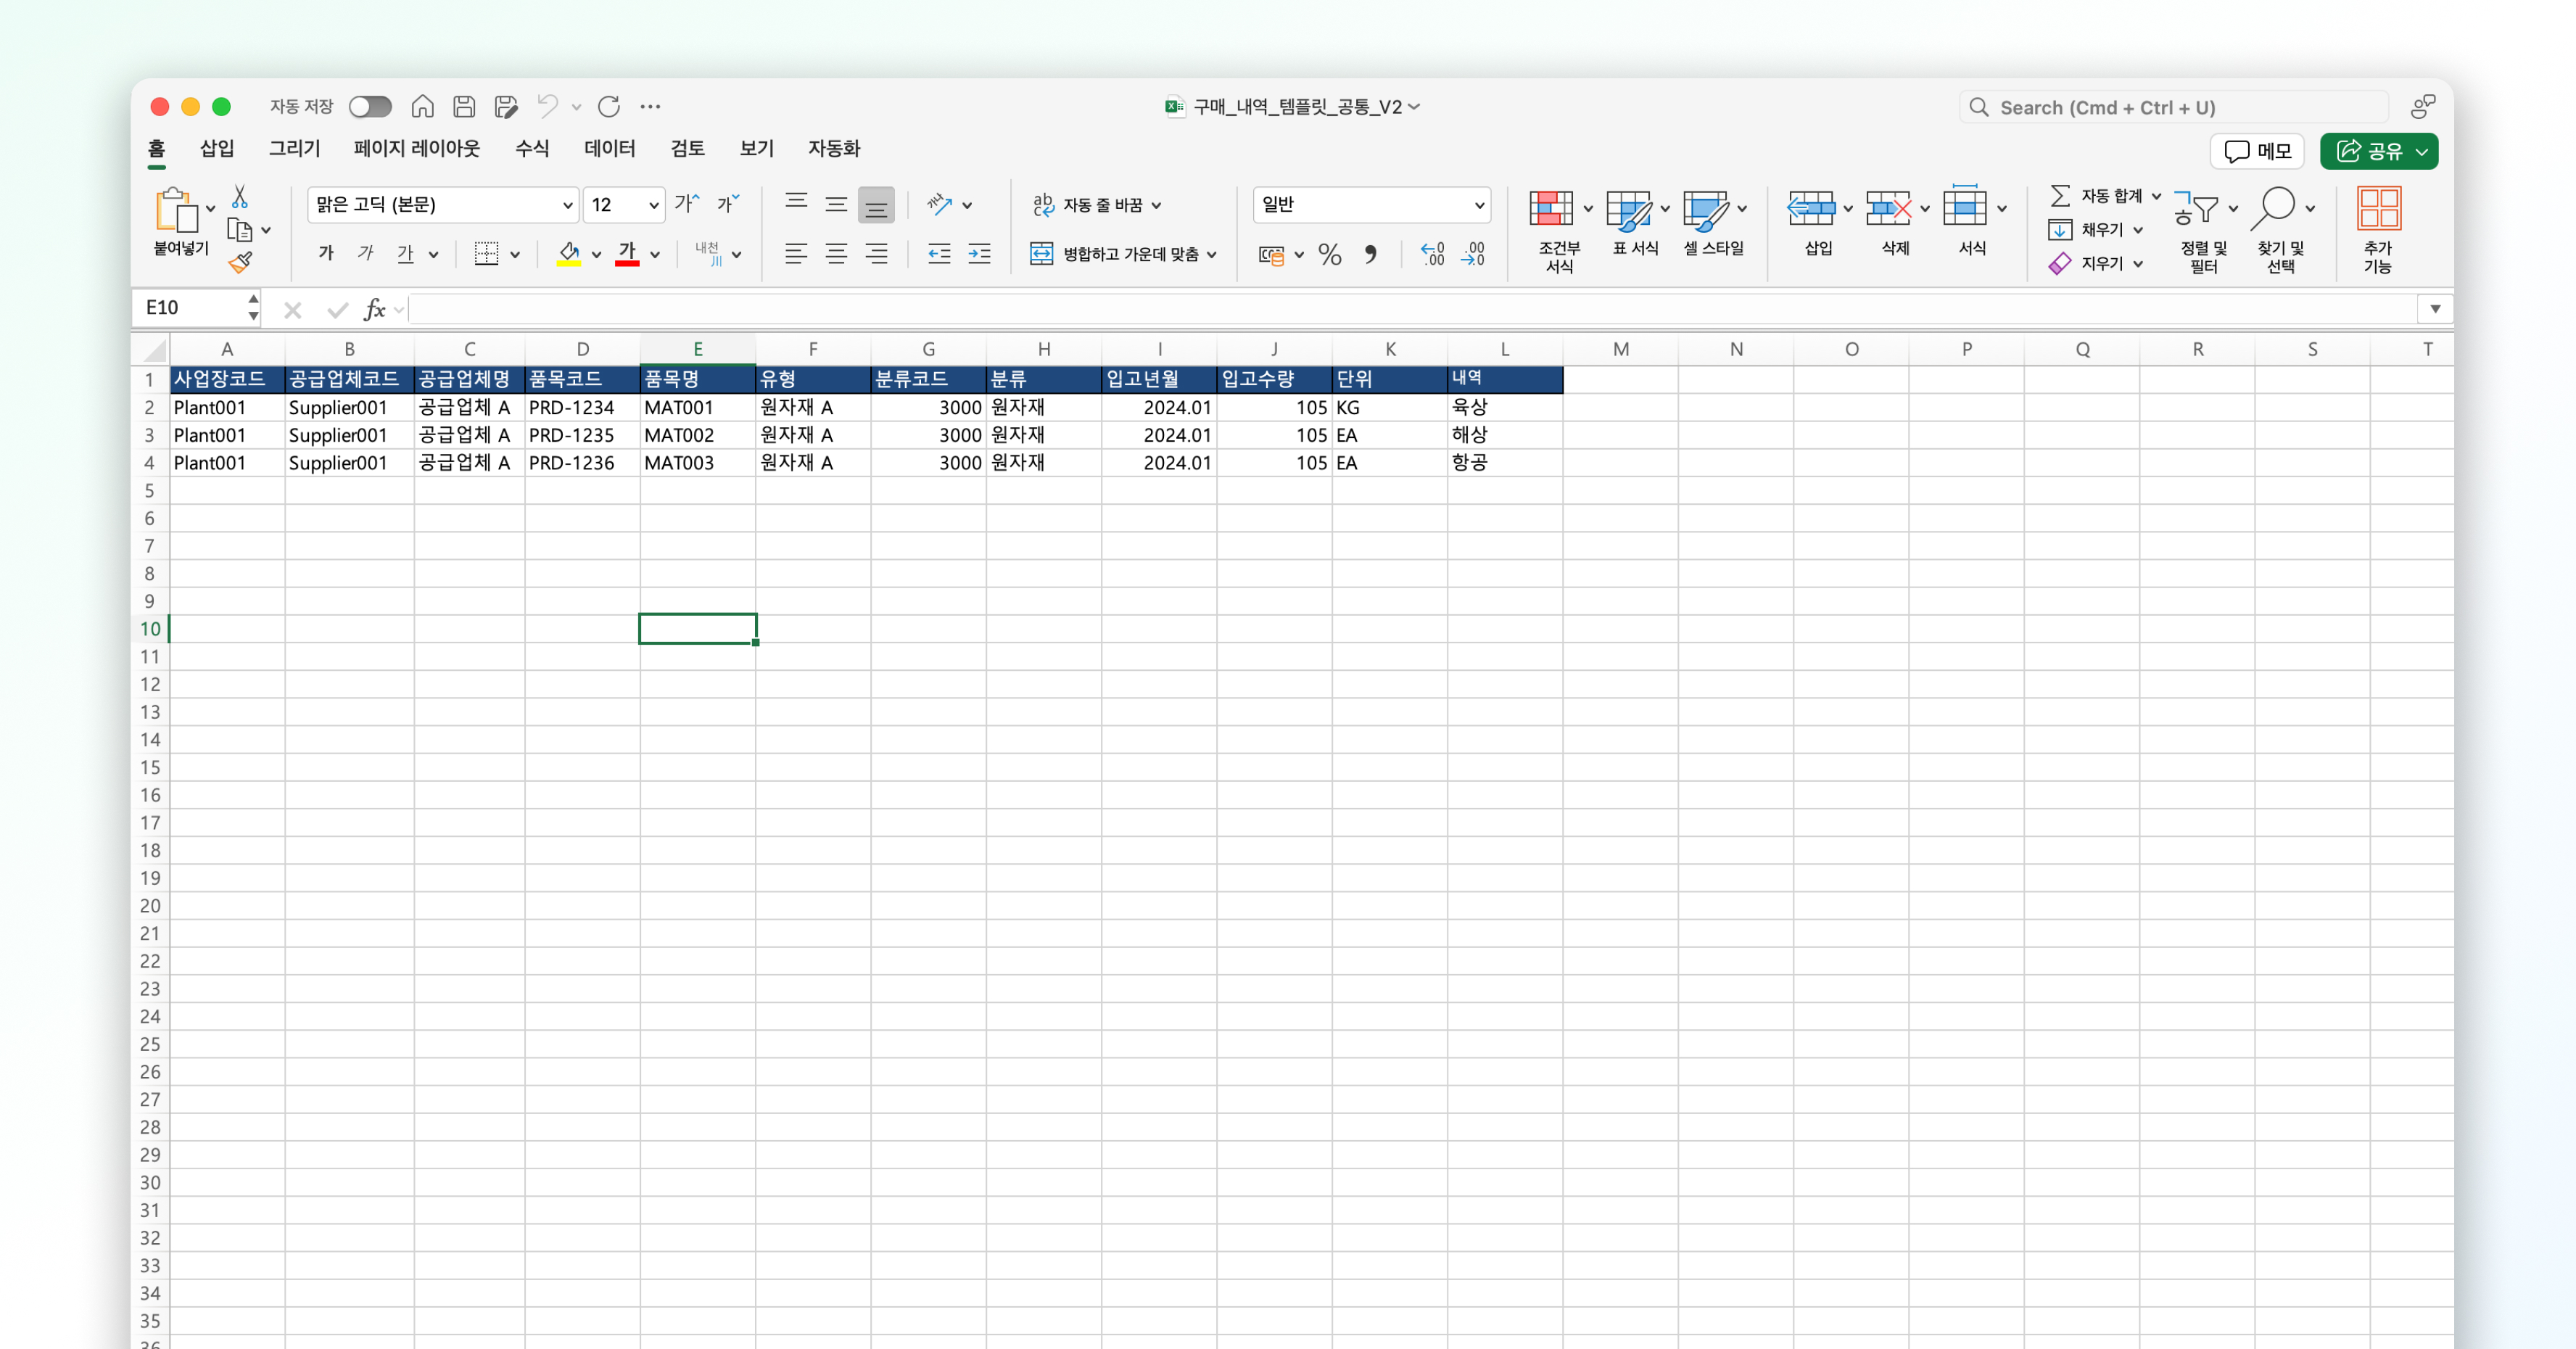Toggle bottom vertical alignment
This screenshot has width=2576, height=1349.
point(876,204)
